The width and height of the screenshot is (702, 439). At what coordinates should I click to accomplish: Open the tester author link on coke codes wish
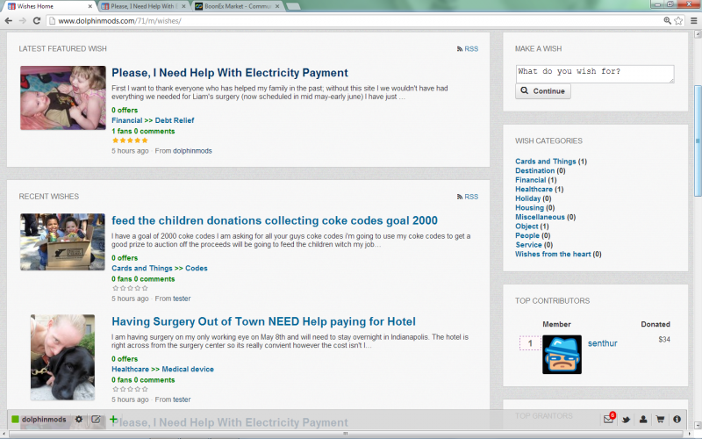pos(182,299)
